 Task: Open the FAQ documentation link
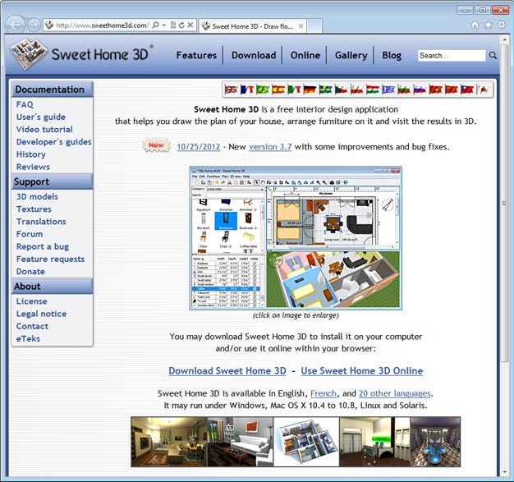pos(25,104)
